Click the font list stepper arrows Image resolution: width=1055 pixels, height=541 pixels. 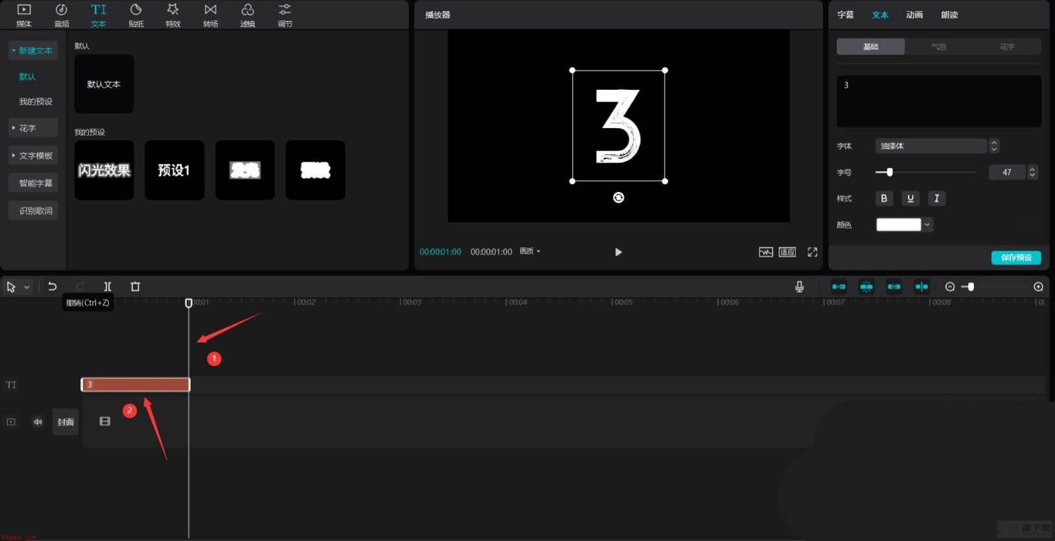coord(994,146)
